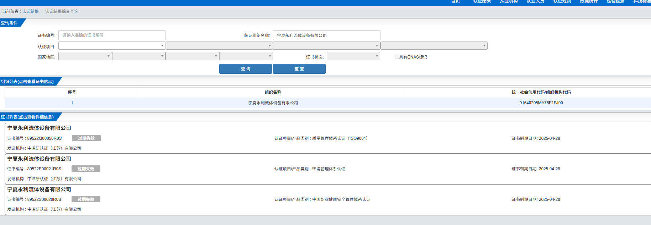Image resolution: width=651 pixels, height=225 pixels.
Task: Go to 从业机构 in the top menu
Action: tap(509, 2)
